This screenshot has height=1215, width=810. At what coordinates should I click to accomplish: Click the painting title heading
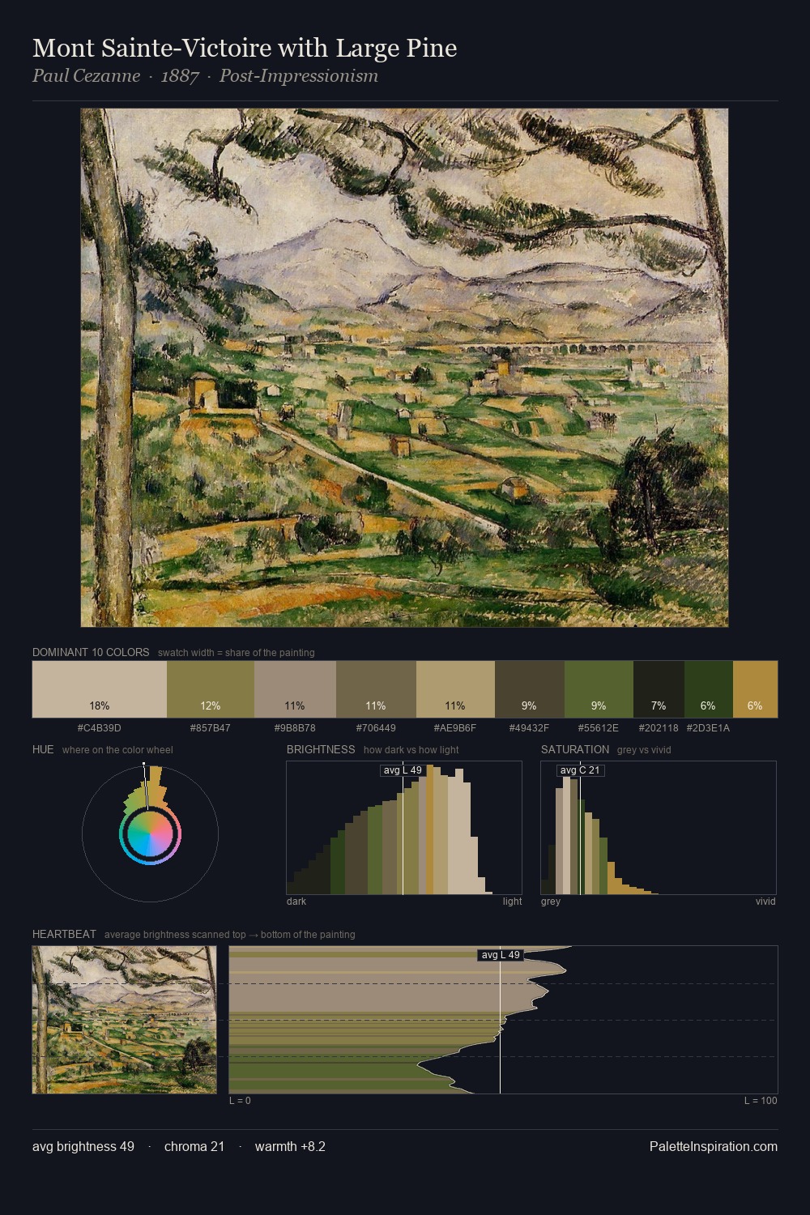[245, 48]
